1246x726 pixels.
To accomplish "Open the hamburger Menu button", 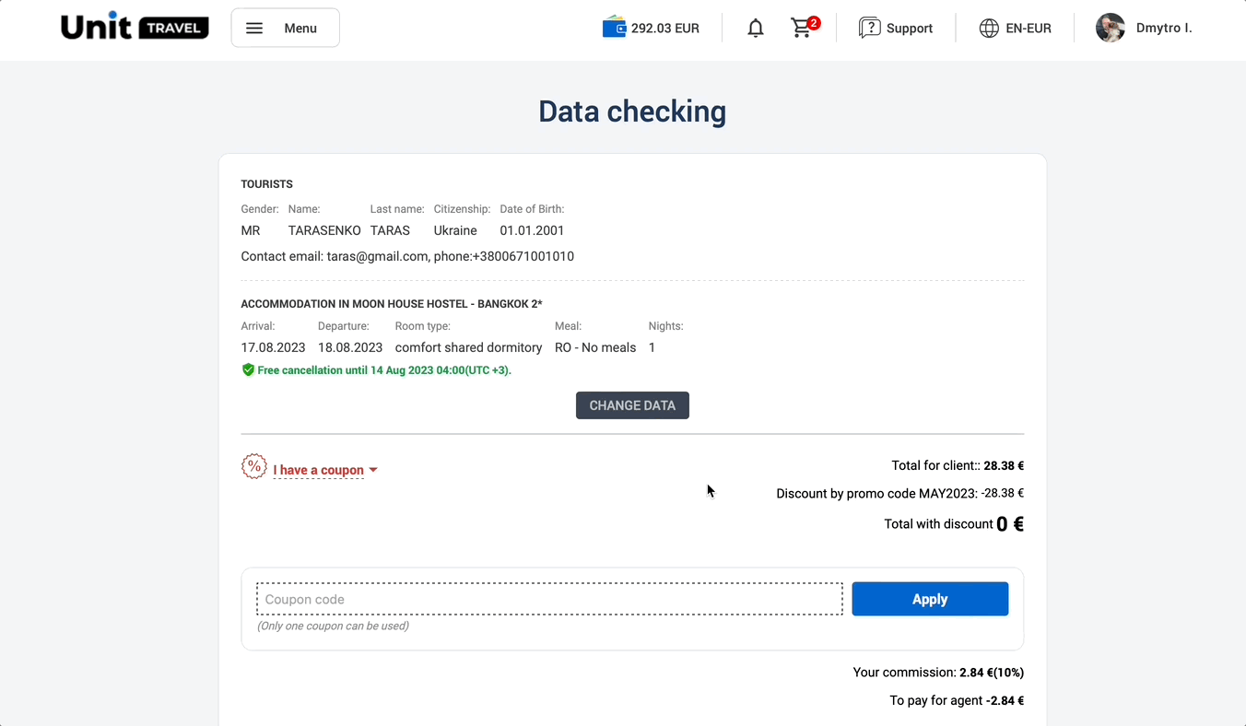I will [285, 28].
